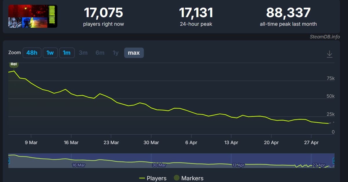Click the 88,337 all-time peak figure
This screenshot has height=182, width=348.
click(288, 13)
